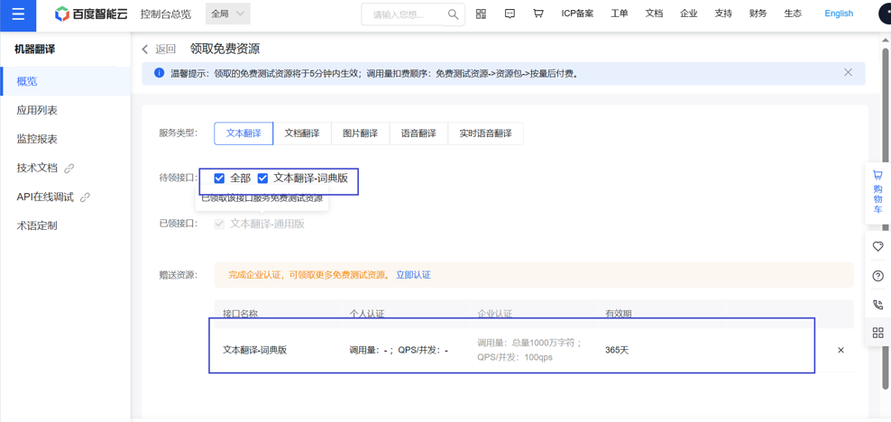Close the 温馨提示 info banner

tap(849, 72)
